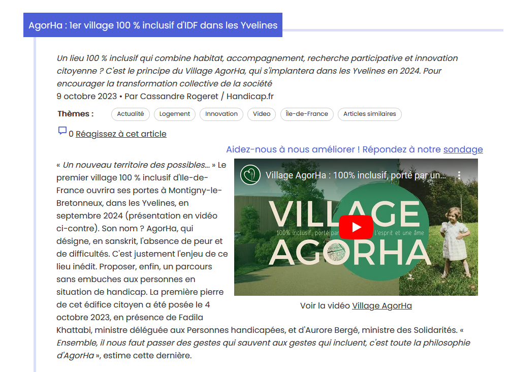511x372 pixels.
Task: Select the 'Video' theme tag
Action: [261, 114]
